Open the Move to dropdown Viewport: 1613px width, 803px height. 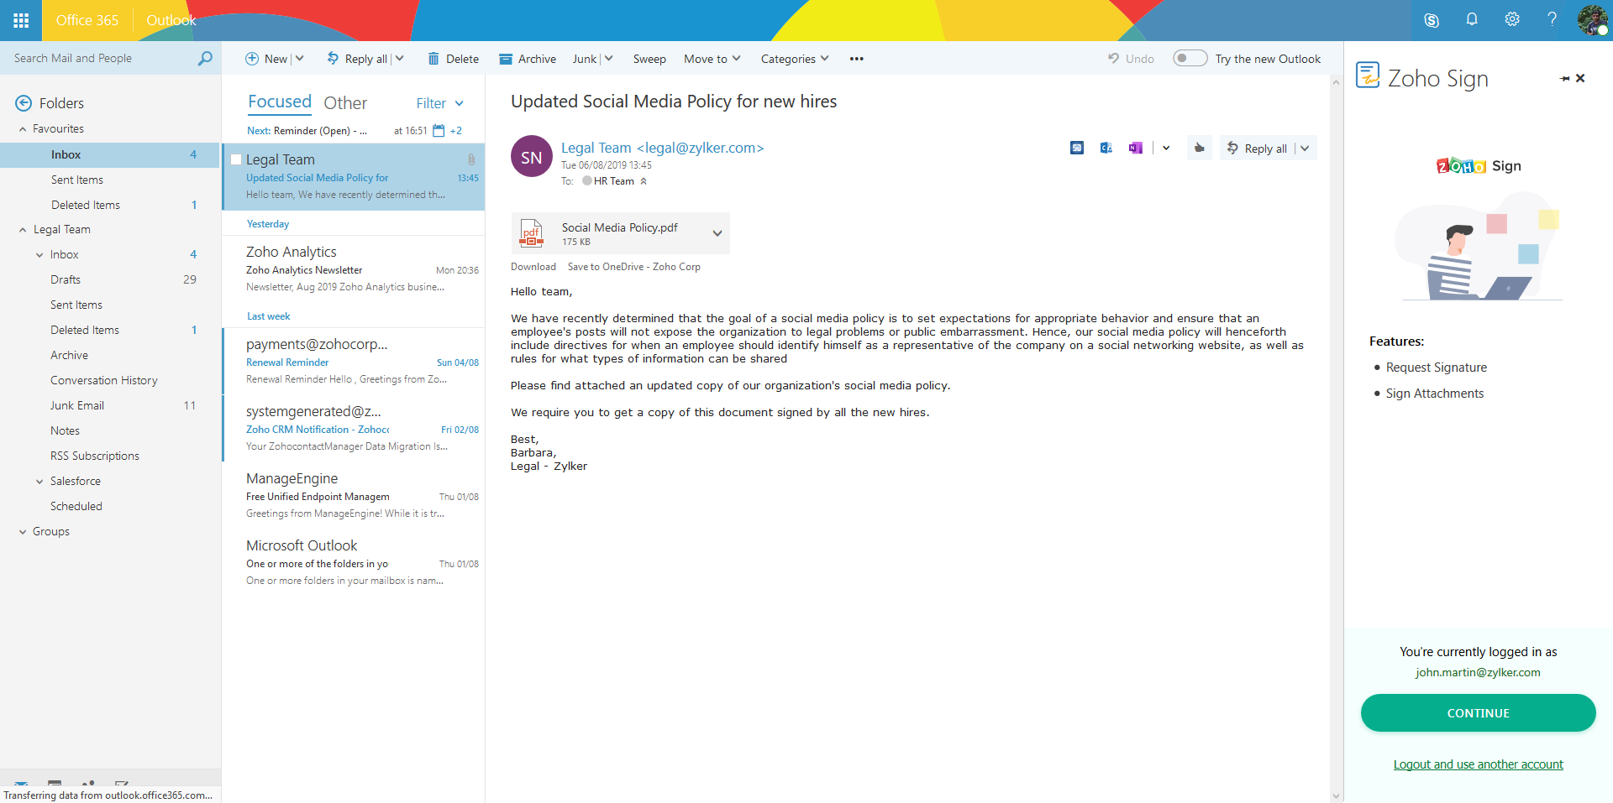712,59
